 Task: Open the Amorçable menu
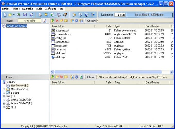(28, 9)
